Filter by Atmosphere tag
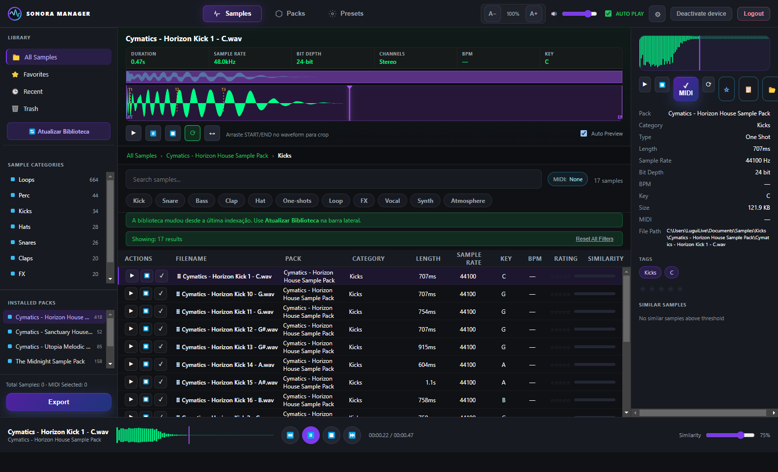Viewport: 778px width, 472px height. [468, 200]
